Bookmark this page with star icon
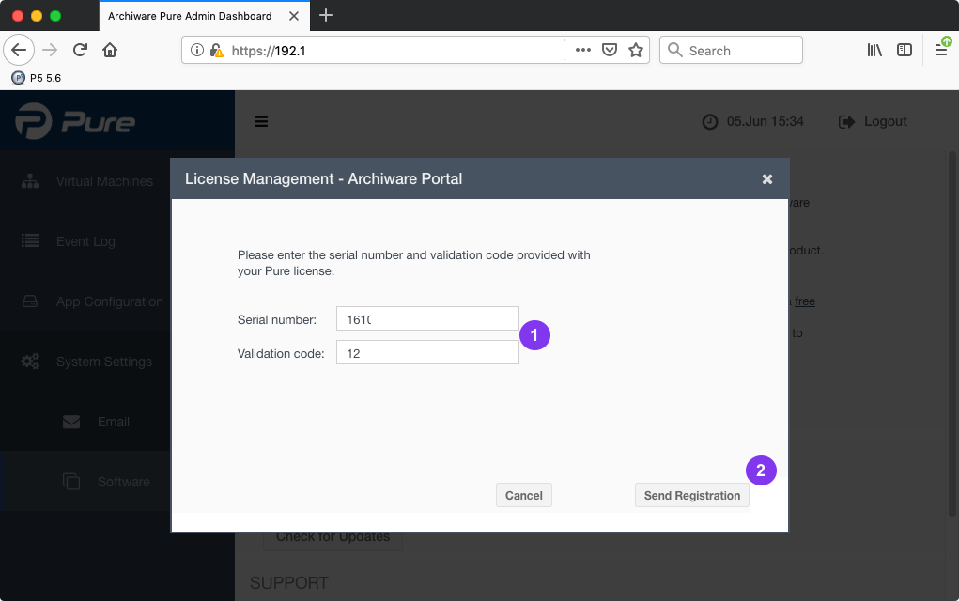959x601 pixels. 636,51
